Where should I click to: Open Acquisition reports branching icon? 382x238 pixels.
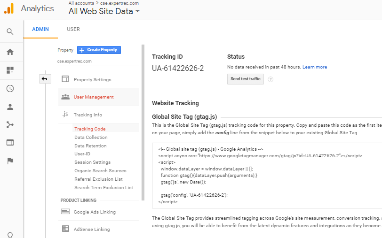(10, 125)
